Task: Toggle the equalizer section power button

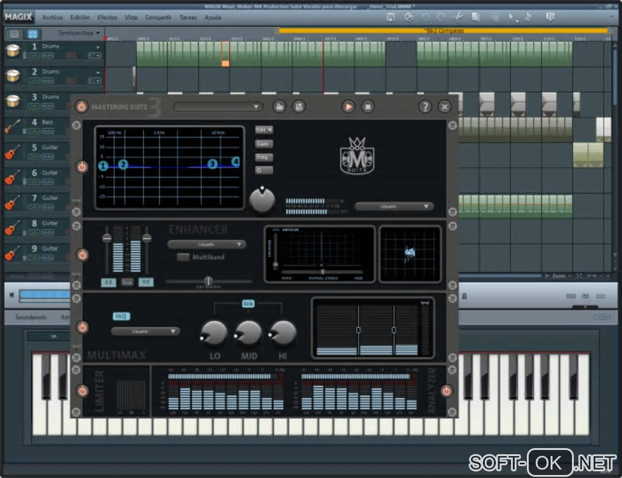Action: pos(82,166)
